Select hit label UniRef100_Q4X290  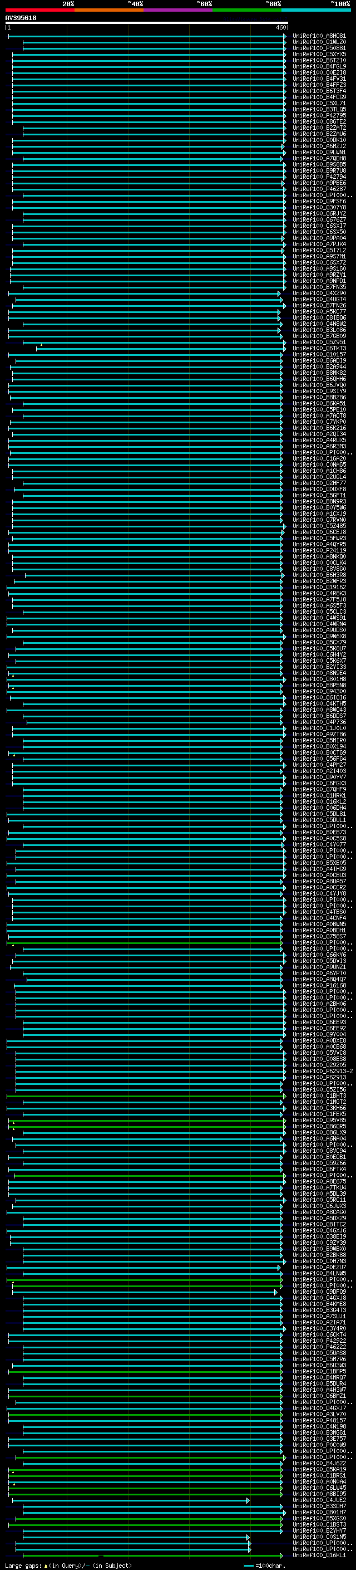click(319, 293)
